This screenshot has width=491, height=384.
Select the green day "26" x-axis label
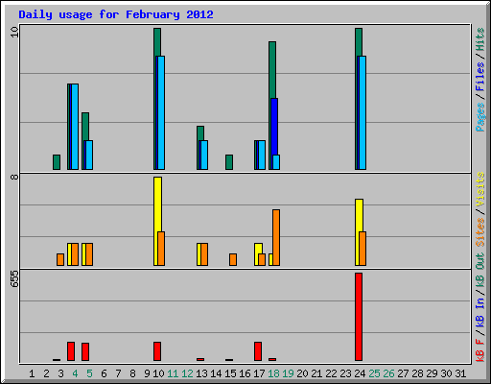point(388,373)
